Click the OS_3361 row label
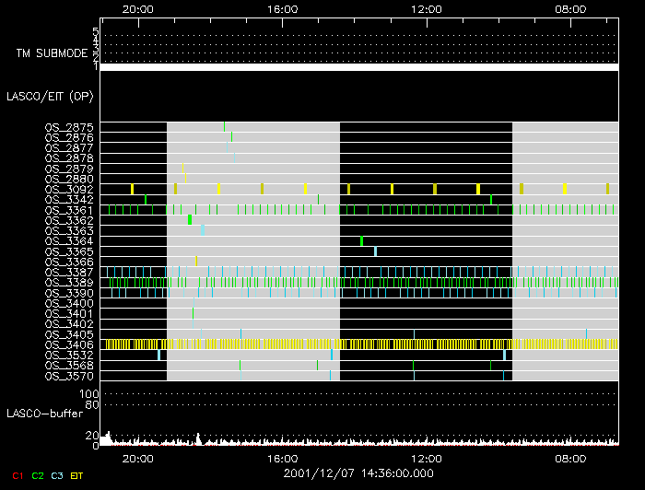The width and height of the screenshot is (645, 490). tap(69, 210)
